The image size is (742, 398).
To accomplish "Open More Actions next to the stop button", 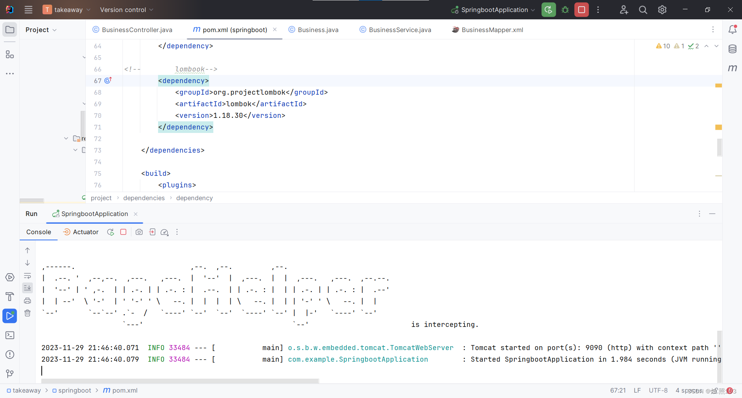I will pyautogui.click(x=598, y=10).
